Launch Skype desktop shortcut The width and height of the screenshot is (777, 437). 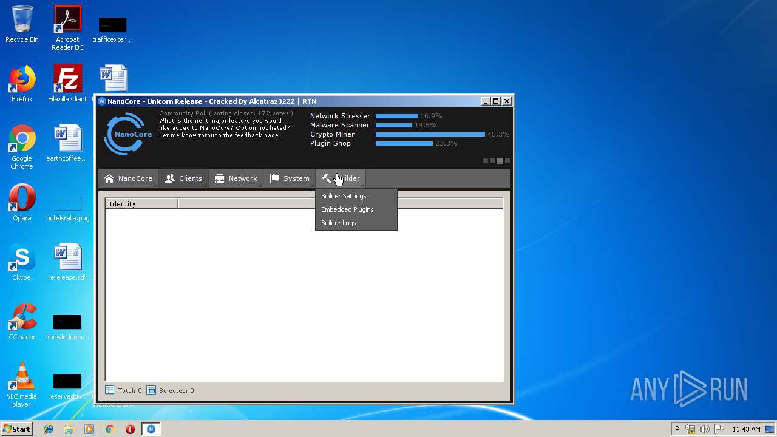coord(22,262)
